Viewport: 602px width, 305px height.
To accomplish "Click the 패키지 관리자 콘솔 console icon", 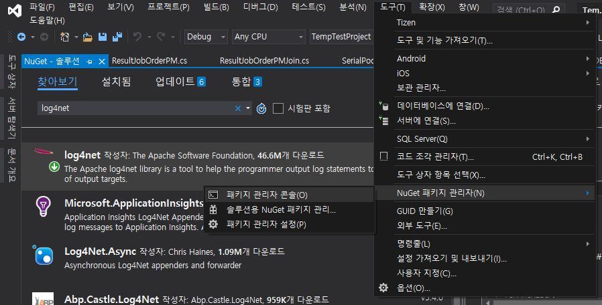I will tap(213, 195).
